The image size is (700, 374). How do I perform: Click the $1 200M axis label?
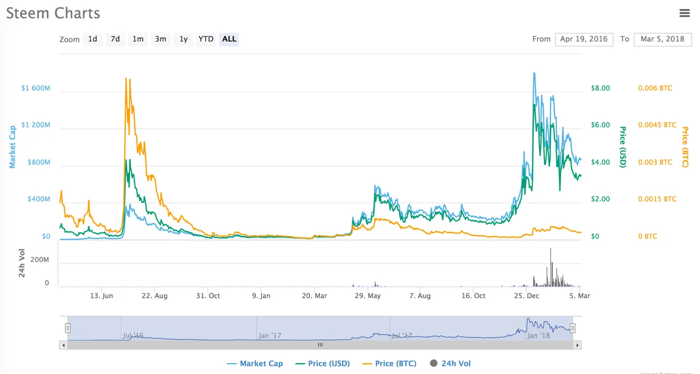[x=36, y=125]
